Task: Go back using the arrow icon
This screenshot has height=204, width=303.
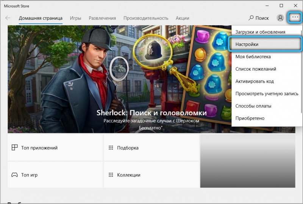Action: (8, 18)
